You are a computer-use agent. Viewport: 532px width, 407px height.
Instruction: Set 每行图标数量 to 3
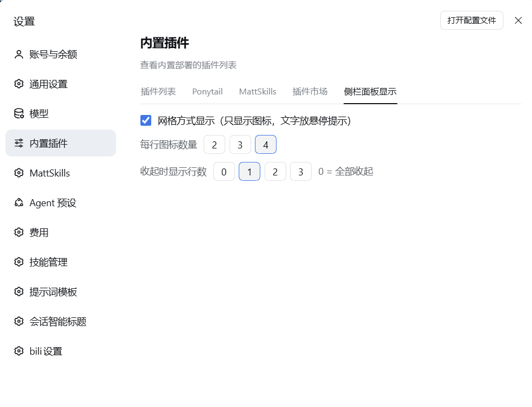pyautogui.click(x=240, y=145)
